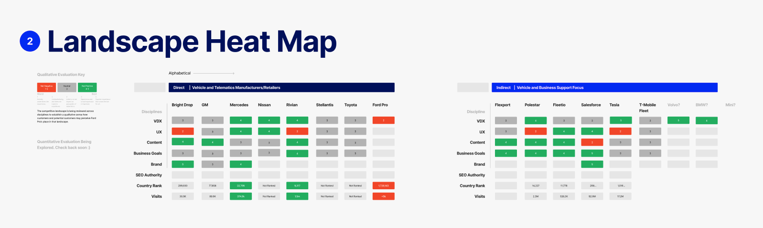Click the Mercedes Country Rank value 22,706
The height and width of the screenshot is (228, 763).
tap(241, 185)
